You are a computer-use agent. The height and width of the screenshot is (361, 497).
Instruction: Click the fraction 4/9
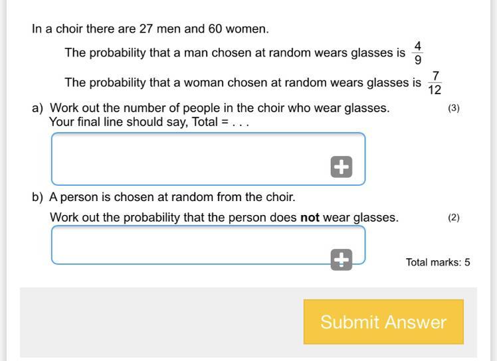pyautogui.click(x=417, y=53)
